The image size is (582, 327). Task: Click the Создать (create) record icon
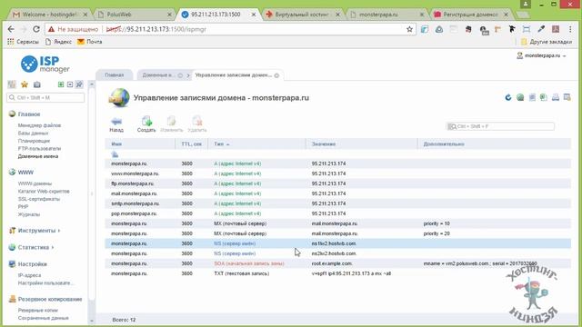point(146,121)
